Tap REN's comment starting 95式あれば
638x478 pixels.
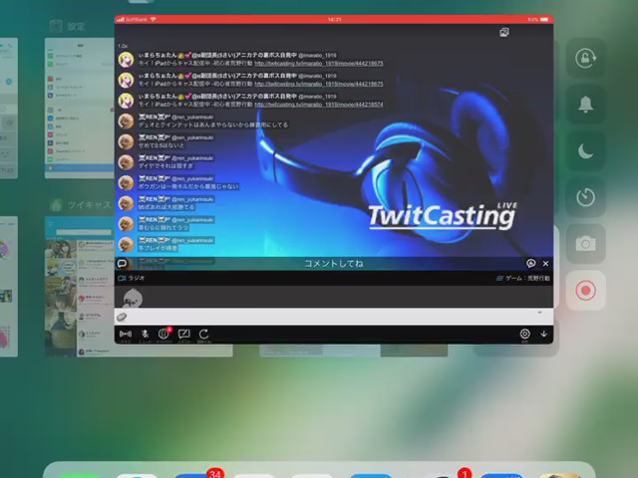pos(166,207)
